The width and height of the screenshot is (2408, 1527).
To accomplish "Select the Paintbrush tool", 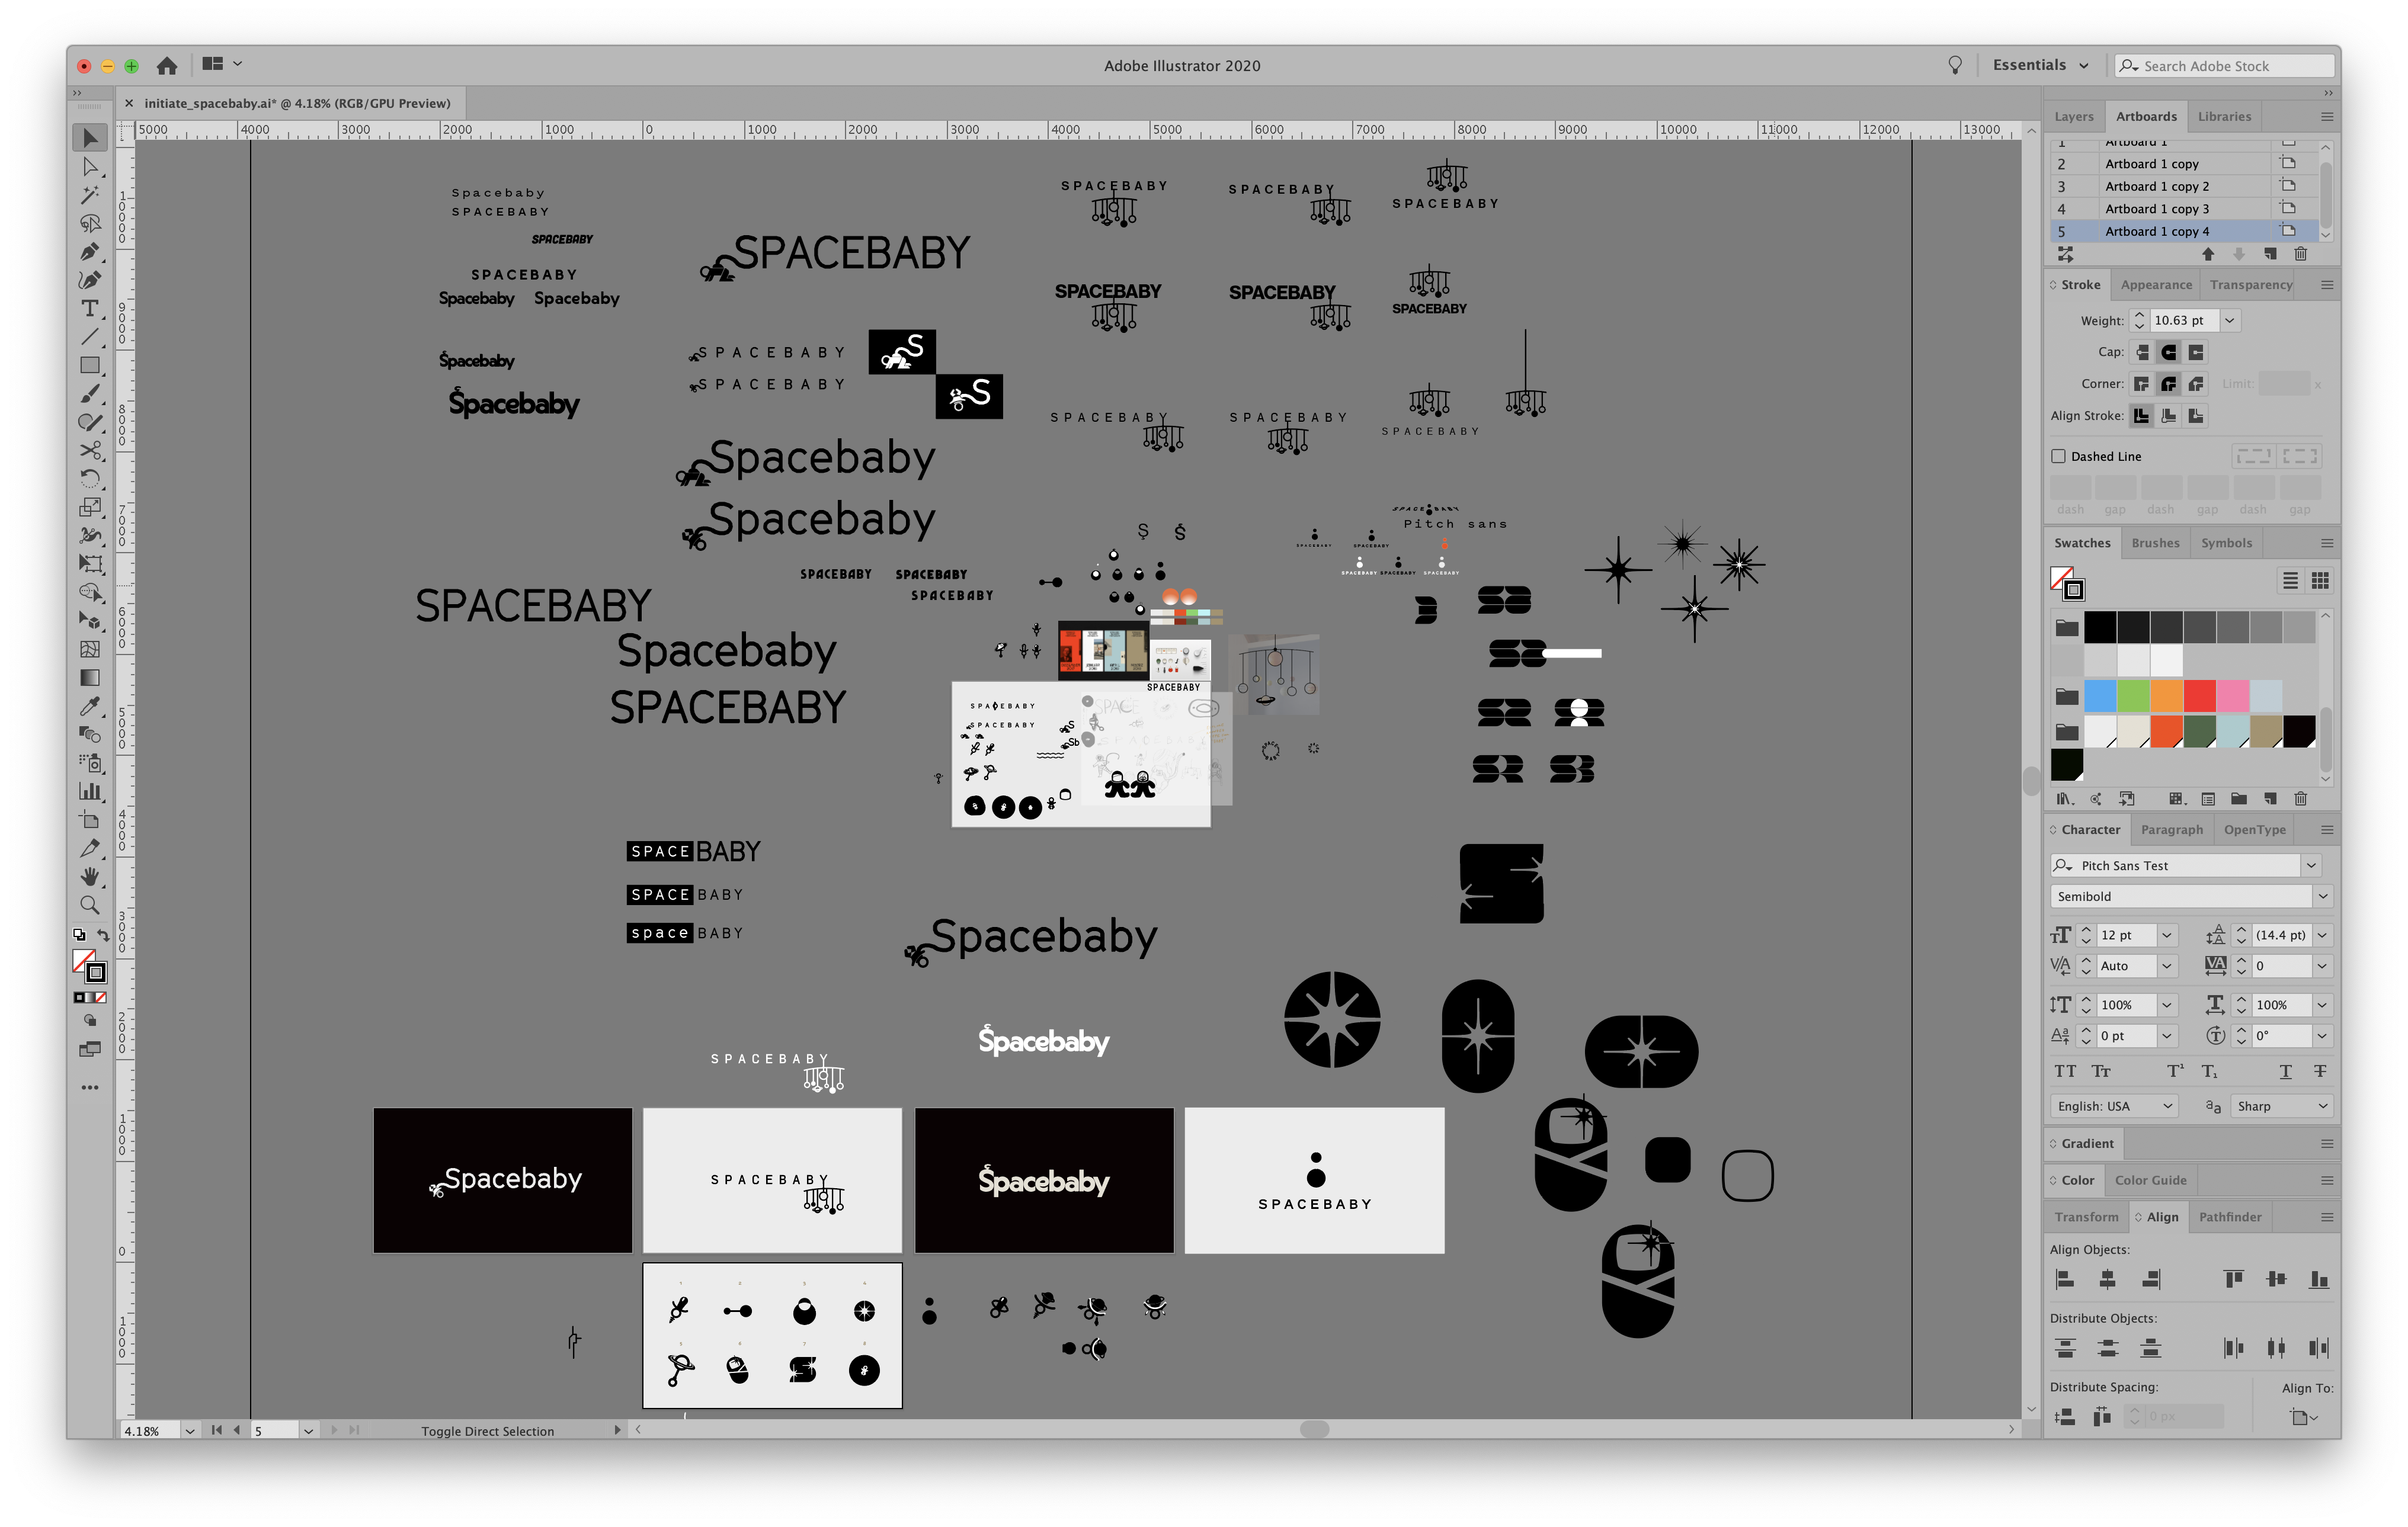I will pyautogui.click(x=90, y=394).
